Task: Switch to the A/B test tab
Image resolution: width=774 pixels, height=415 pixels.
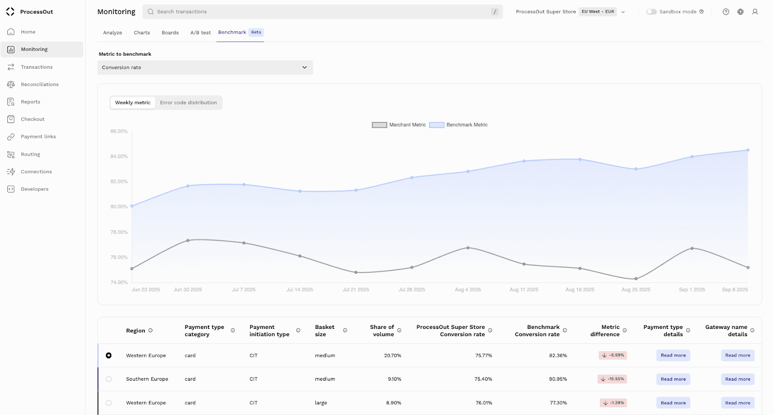Action: pos(200,33)
